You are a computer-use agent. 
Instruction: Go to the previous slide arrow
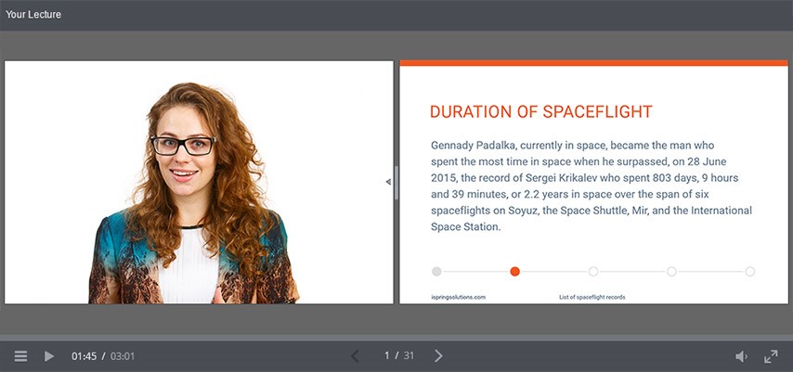(x=355, y=356)
